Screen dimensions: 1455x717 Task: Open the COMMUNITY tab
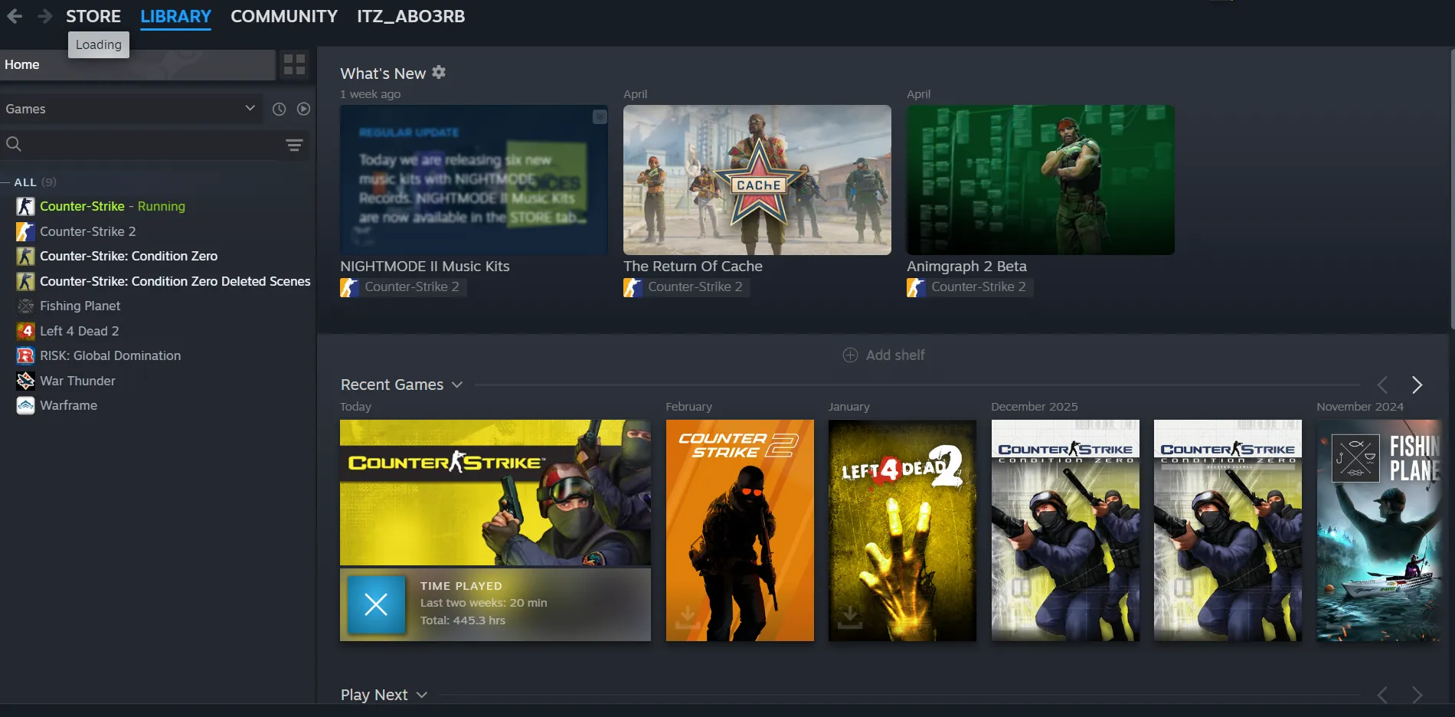[x=284, y=16]
